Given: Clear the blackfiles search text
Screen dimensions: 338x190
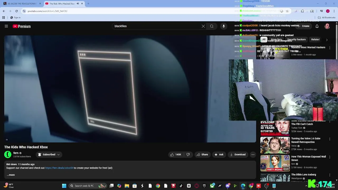Looking at the screenshot, I should point(203,26).
